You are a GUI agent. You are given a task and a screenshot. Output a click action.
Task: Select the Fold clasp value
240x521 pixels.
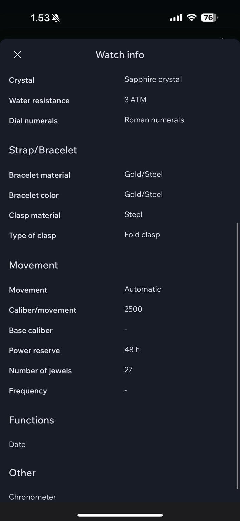(142, 235)
